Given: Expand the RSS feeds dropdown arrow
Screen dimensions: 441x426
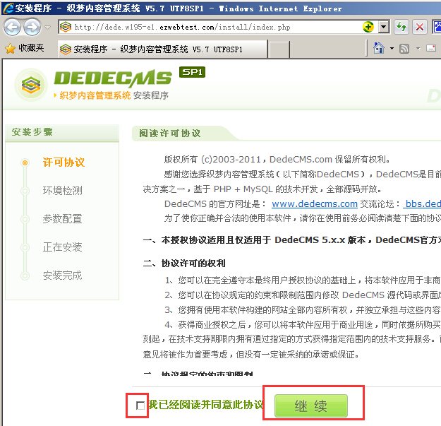Looking at the screenshot, I should [x=418, y=49].
